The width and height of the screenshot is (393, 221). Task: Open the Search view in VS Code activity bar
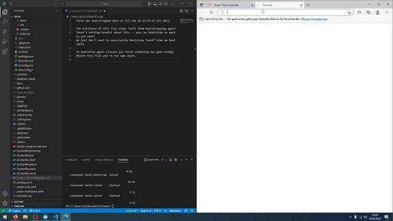tap(5, 22)
